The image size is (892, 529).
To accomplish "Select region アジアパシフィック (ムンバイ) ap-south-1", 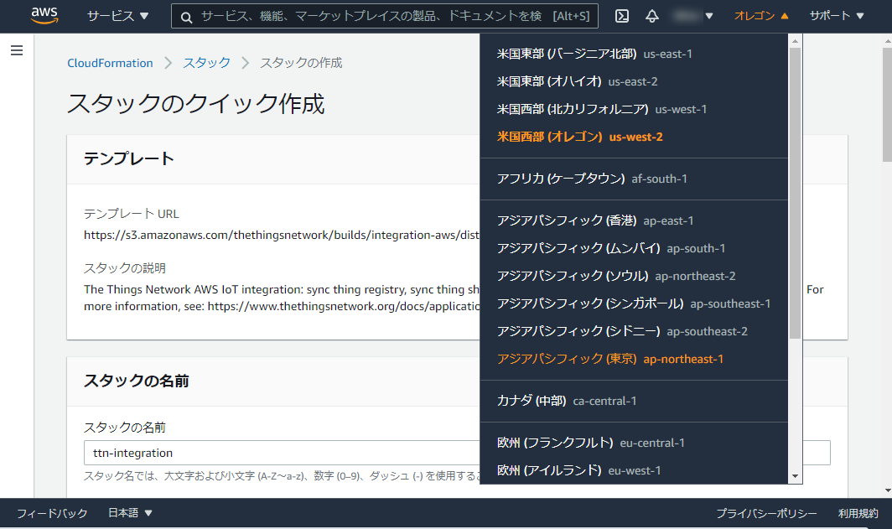I will [x=634, y=248].
